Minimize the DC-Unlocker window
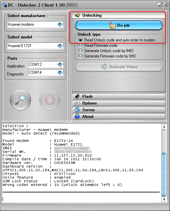This screenshot has height=211, width=170. point(160,5)
